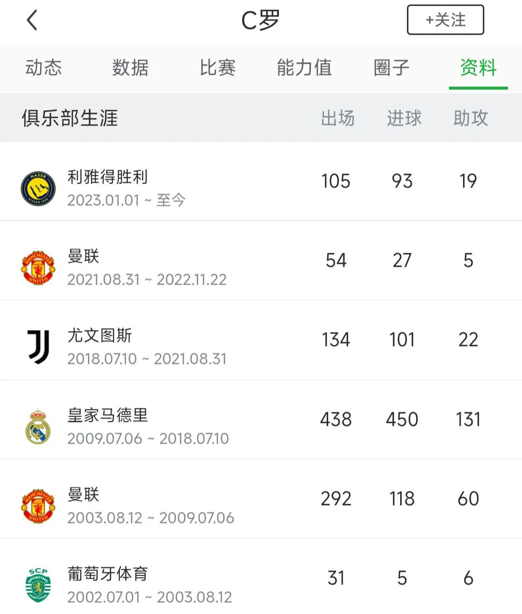The height and width of the screenshot is (614, 522).
Task: Open the Al Nassr club crest
Action: pos(38,188)
